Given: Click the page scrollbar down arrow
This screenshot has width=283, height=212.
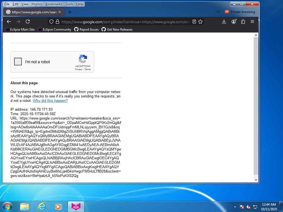Looking at the screenshot, I should point(256,180).
